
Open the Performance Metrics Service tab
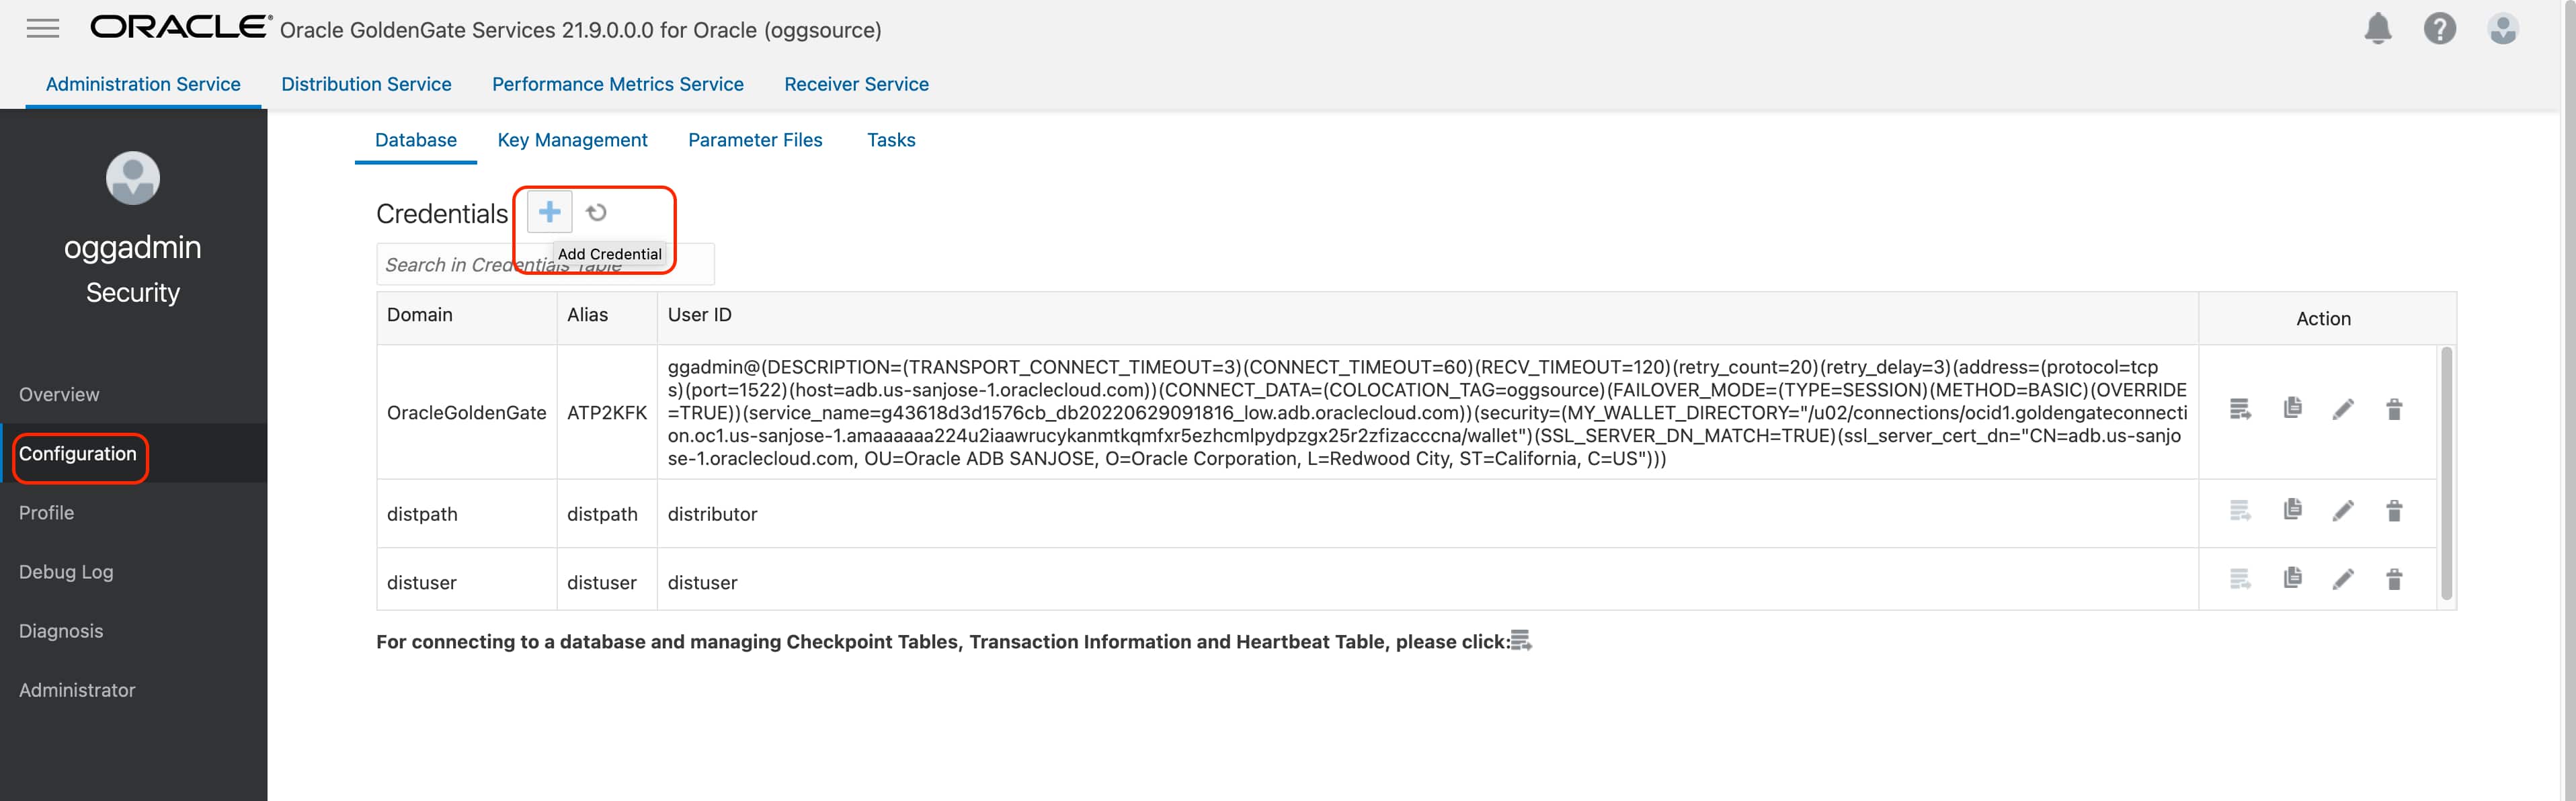point(617,84)
